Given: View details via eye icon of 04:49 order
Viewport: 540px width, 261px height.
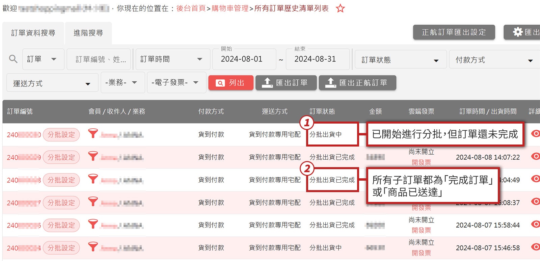Looking at the screenshot, I should click(x=535, y=178).
